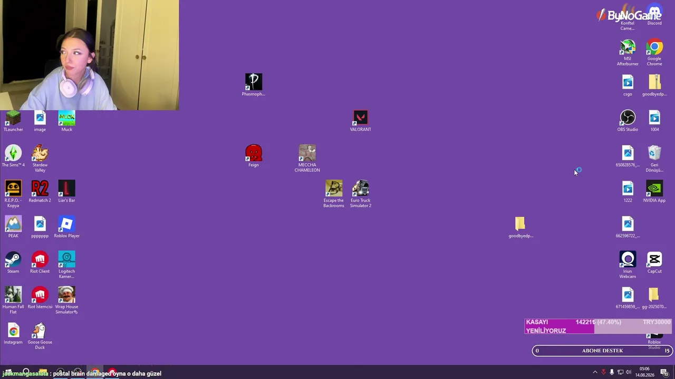Select the Riot Client icon
The image size is (675, 379).
(x=40, y=260)
